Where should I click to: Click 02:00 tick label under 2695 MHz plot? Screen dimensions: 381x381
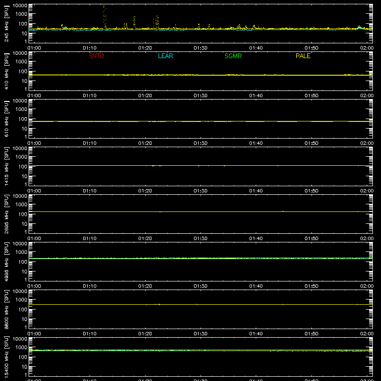click(x=367, y=239)
